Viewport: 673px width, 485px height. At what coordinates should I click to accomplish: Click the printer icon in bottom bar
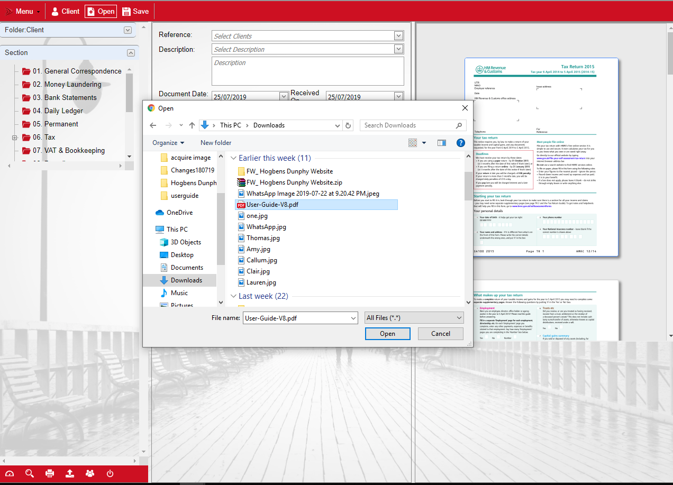point(50,473)
